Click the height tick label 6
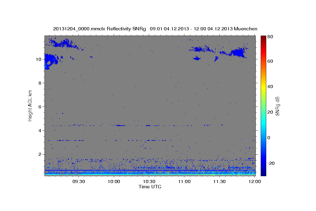Viewport: 316px width, 211px height. (x=39, y=107)
